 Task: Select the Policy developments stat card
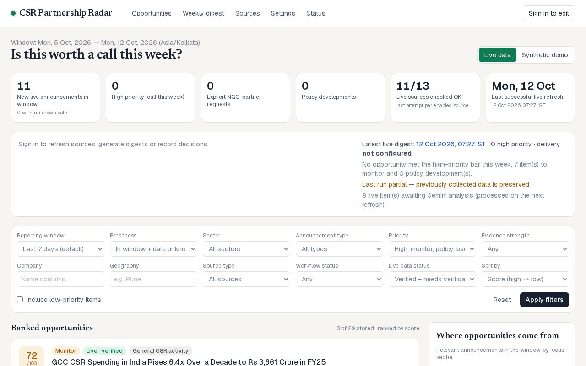pyautogui.click(x=340, y=98)
